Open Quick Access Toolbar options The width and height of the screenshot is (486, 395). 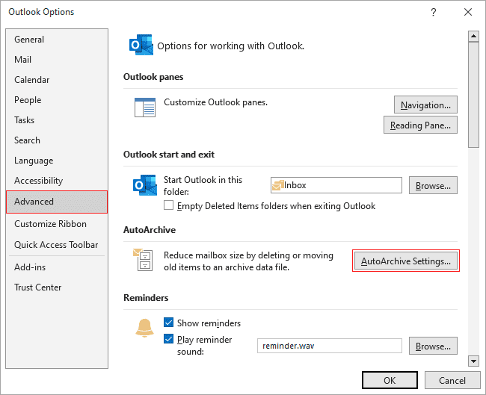click(57, 245)
